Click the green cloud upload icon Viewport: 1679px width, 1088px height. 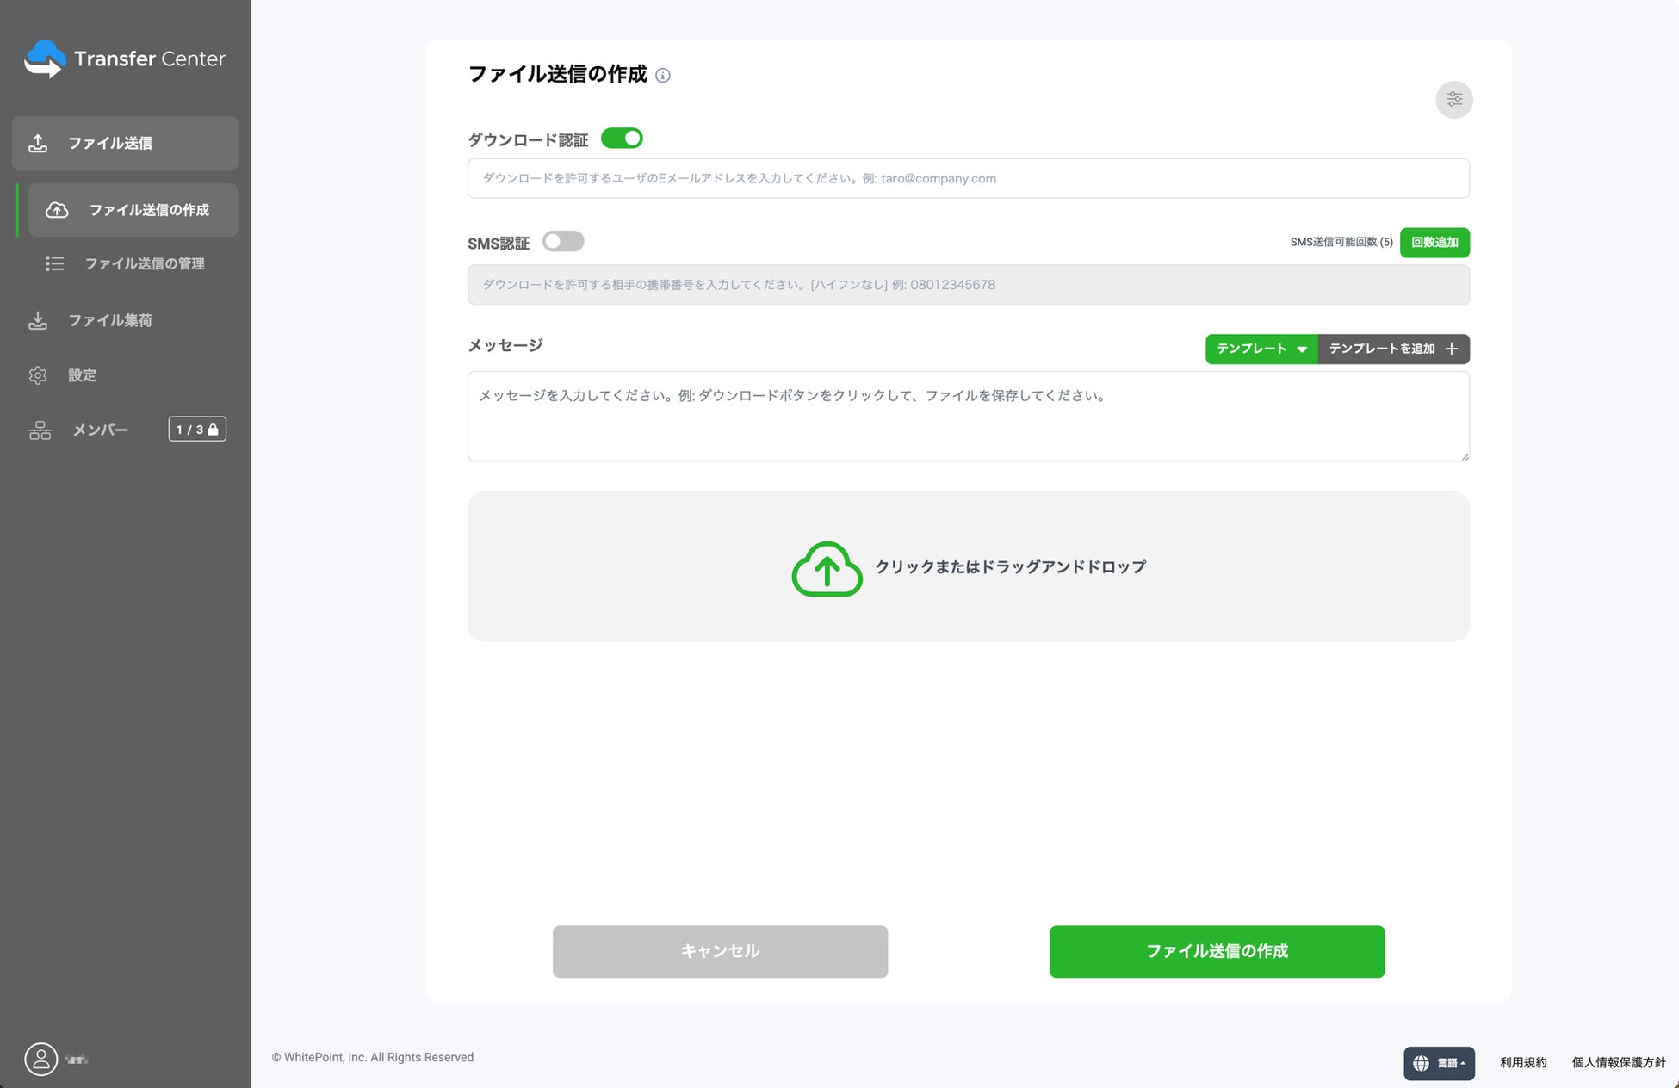tap(827, 568)
